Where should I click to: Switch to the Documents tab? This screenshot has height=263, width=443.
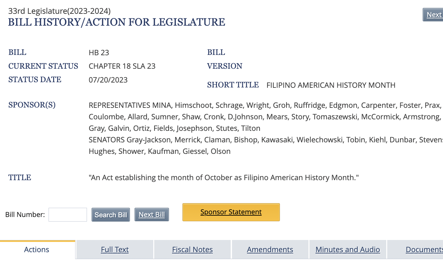pyautogui.click(x=424, y=250)
